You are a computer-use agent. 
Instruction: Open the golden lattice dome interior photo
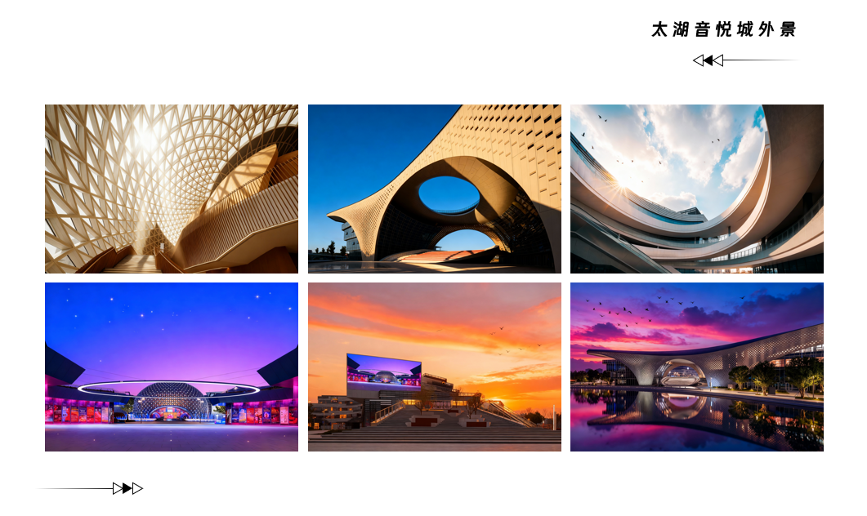[172, 189]
